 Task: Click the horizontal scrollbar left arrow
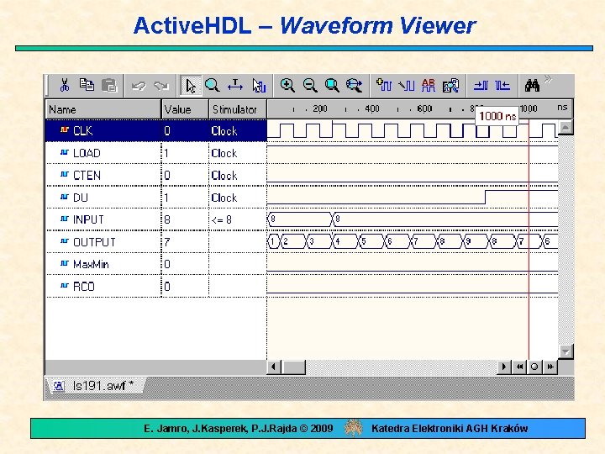(274, 367)
